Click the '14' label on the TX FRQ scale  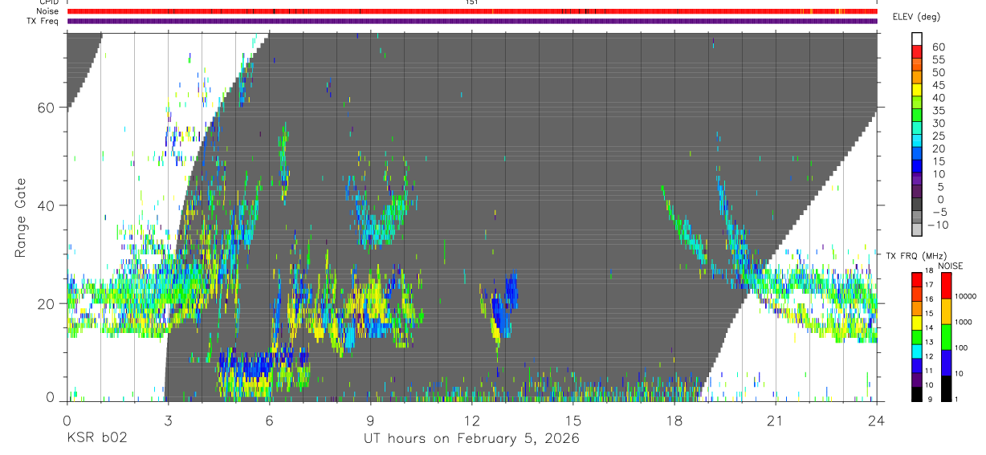pyautogui.click(x=928, y=328)
